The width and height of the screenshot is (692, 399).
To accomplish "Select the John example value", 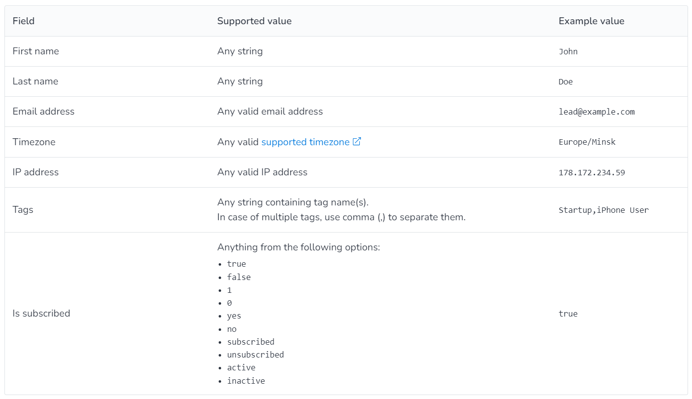I will pos(568,52).
